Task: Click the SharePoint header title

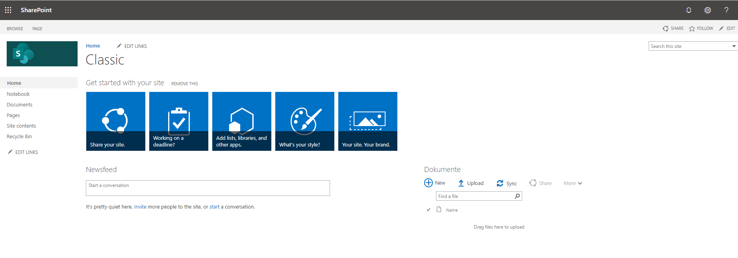Action: [x=36, y=10]
